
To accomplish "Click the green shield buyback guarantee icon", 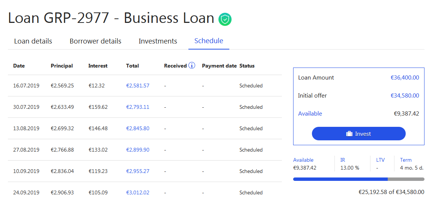I will 225,19.
